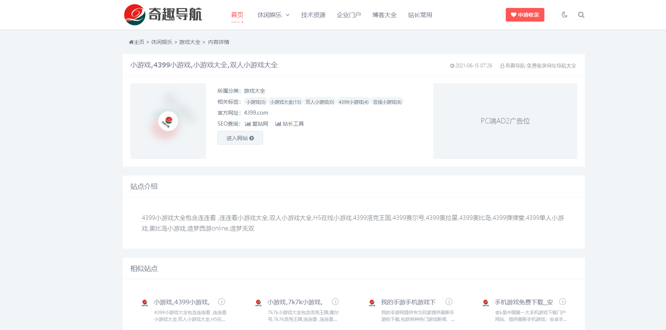Viewport: 666px width, 330px height.
Task: Select the 小游戏(0) tag
Action: (256, 102)
